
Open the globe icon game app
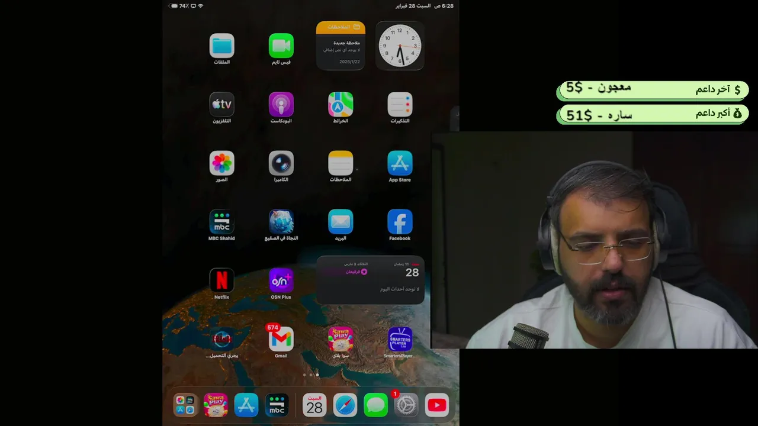(281, 221)
